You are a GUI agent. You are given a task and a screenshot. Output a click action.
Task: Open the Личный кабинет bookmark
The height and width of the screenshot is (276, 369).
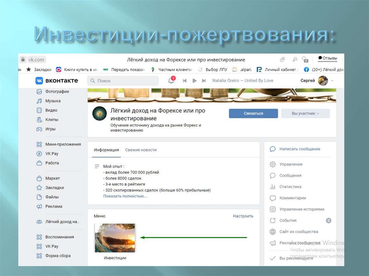pos(277,69)
